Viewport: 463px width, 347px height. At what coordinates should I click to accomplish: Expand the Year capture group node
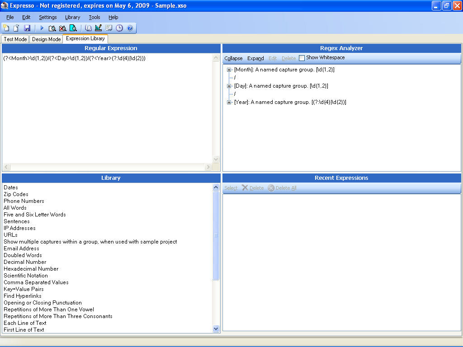point(229,102)
